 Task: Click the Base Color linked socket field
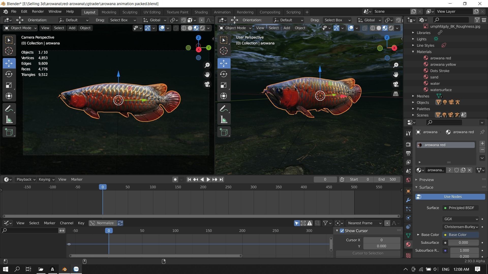[461, 235]
